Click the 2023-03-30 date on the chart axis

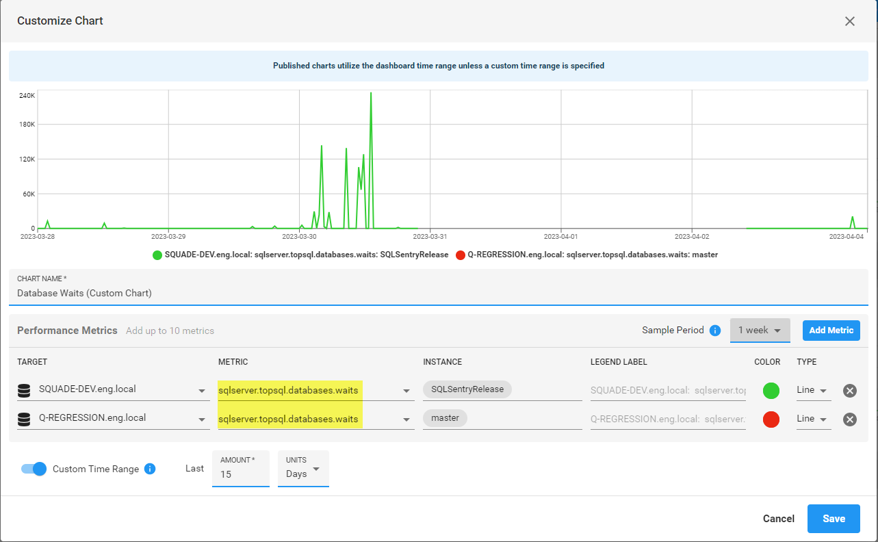click(x=299, y=236)
